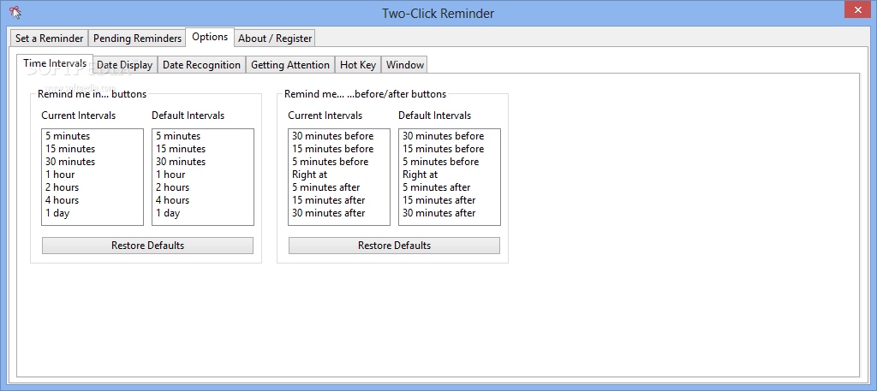The height and width of the screenshot is (391, 877).
Task: Close the Two-Click Reminder window
Action: coord(857,9)
